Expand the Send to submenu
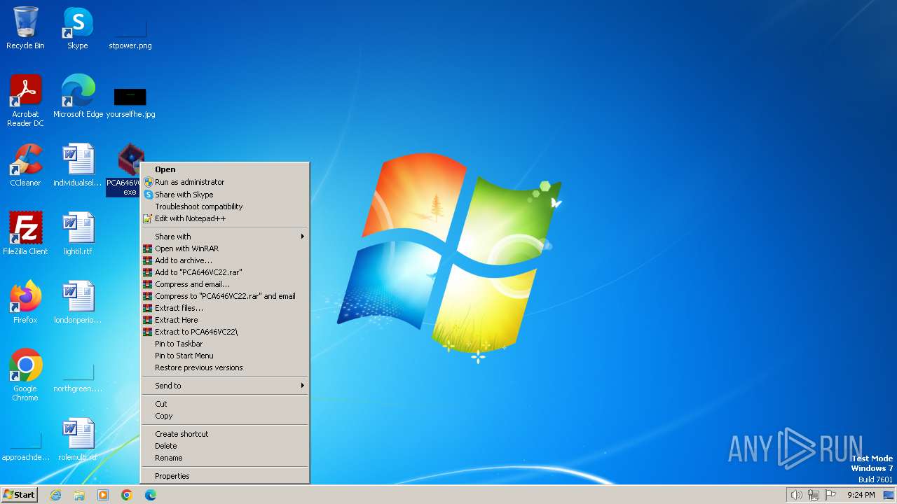Screen dimensions: 897x504 point(224,386)
